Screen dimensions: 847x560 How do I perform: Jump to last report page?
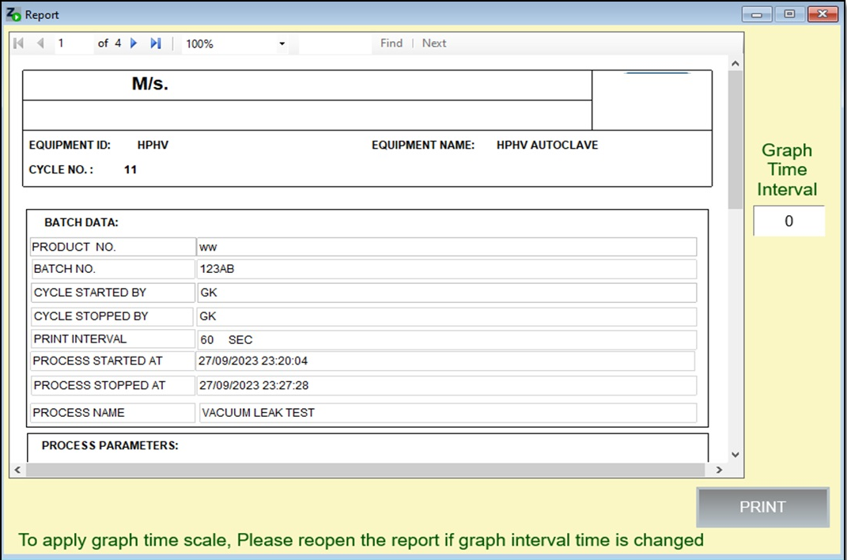[x=156, y=44]
